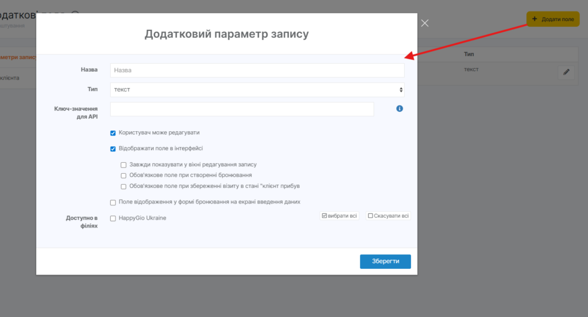
Task: Enable 'Завжди показувати у вікні редагування запису'
Action: [123, 165]
